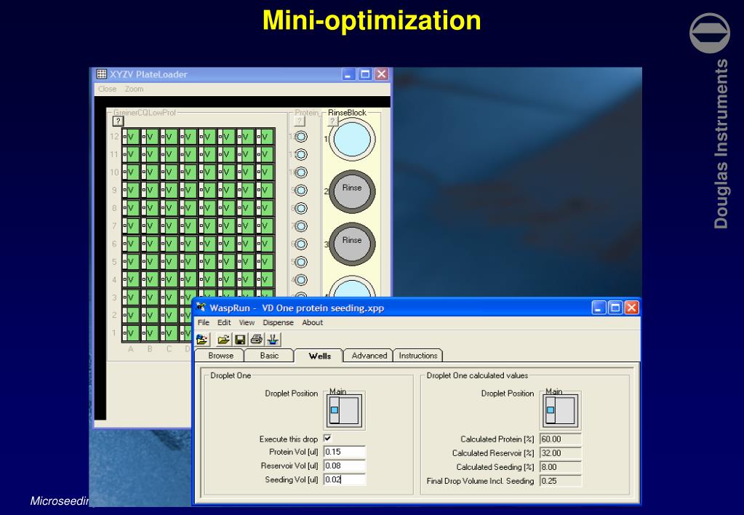Select protein vial 9 in PlateLoader
This screenshot has height=515, width=744.
click(301, 191)
